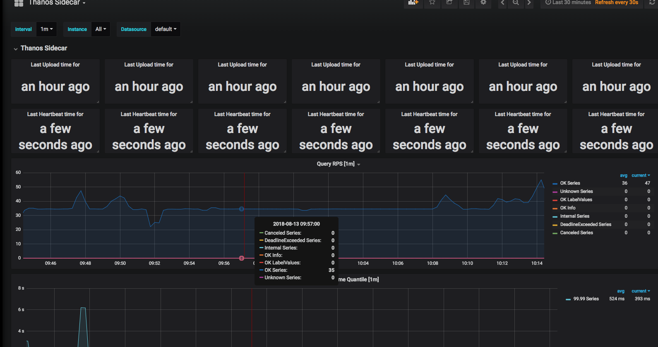Toggle OK LabelValues series visibility

pyautogui.click(x=576, y=200)
